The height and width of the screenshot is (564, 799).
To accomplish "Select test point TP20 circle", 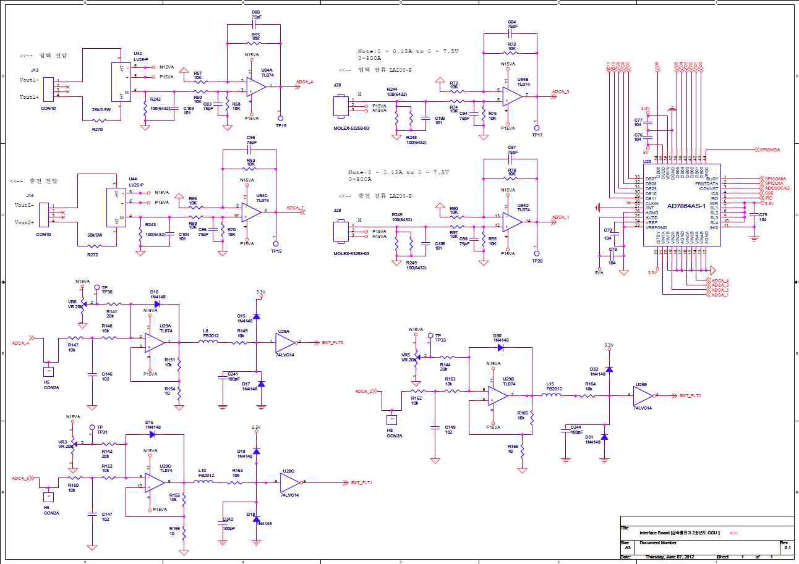I will 537,253.
